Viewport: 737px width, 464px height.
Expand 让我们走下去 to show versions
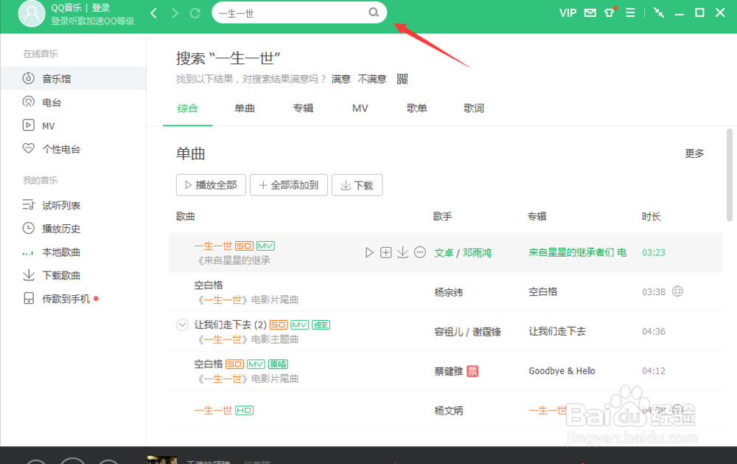[x=181, y=324]
